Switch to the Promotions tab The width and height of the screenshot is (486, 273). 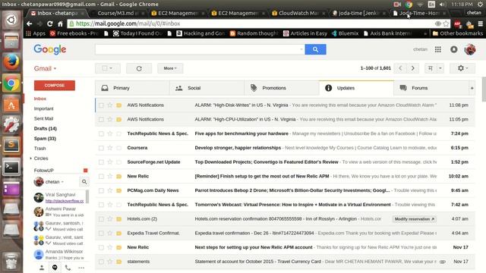(282, 88)
